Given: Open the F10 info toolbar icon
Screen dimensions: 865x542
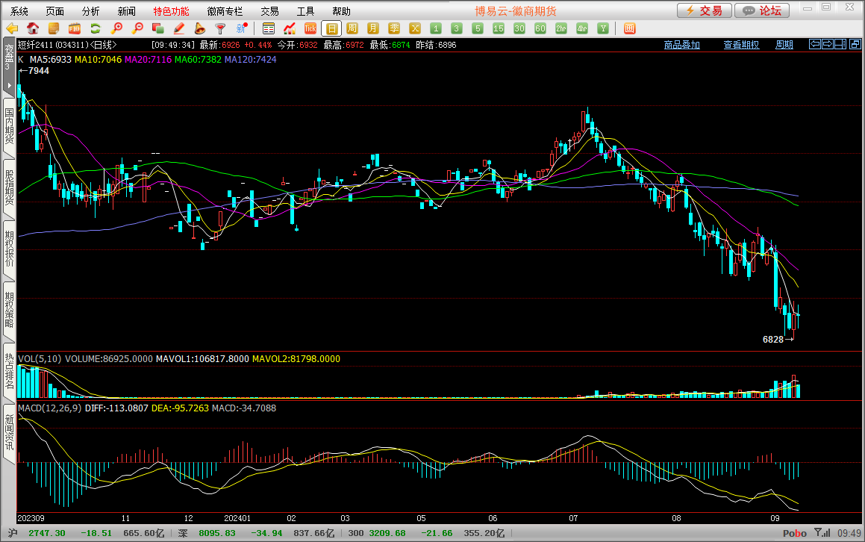Looking at the screenshot, I should pos(75,28).
